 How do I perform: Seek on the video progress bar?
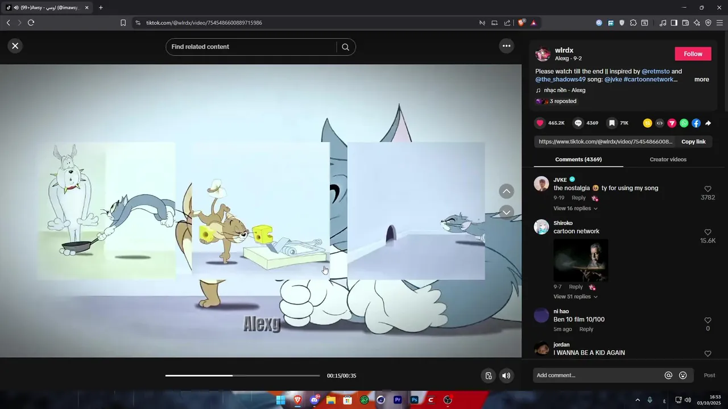243,375
